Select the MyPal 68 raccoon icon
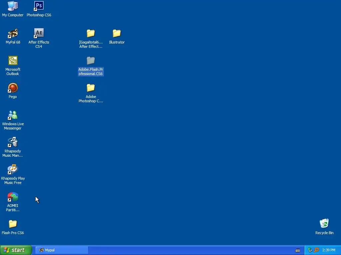The height and width of the screenshot is (255, 341). [x=13, y=34]
